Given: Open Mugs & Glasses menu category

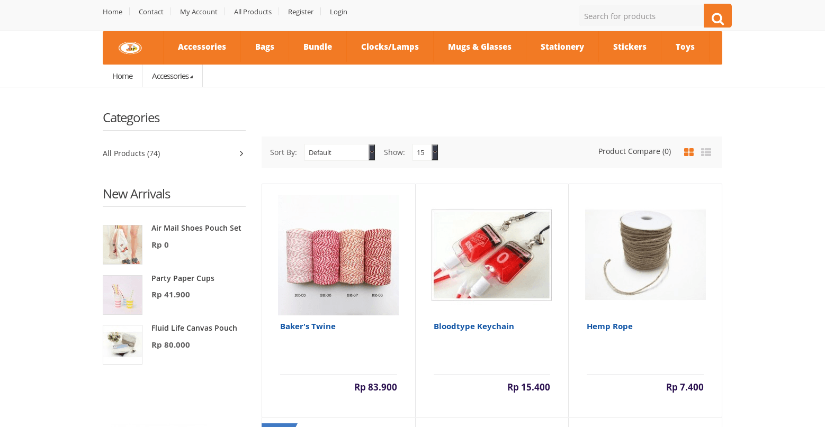Looking at the screenshot, I should point(480,47).
